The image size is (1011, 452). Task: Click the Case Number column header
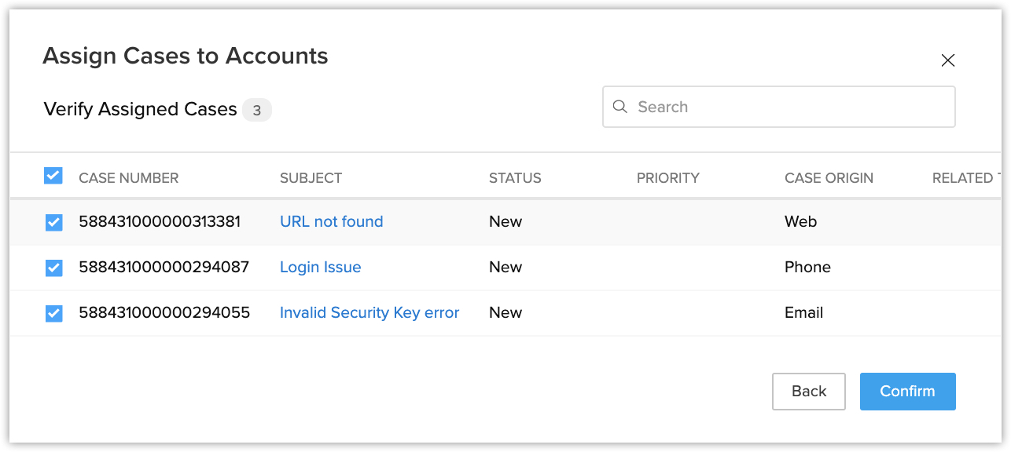128,178
